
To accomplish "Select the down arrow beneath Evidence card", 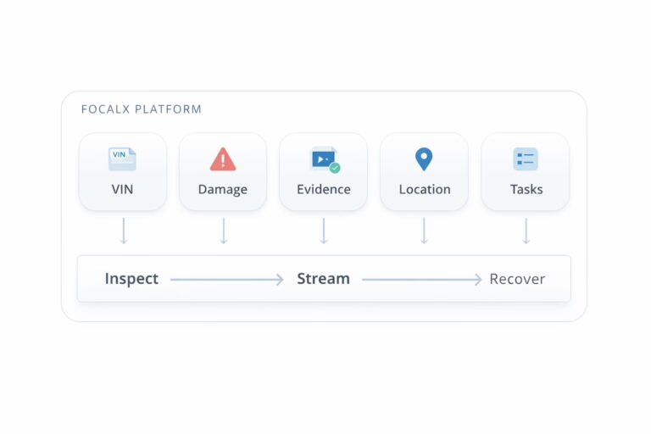I will click(323, 231).
